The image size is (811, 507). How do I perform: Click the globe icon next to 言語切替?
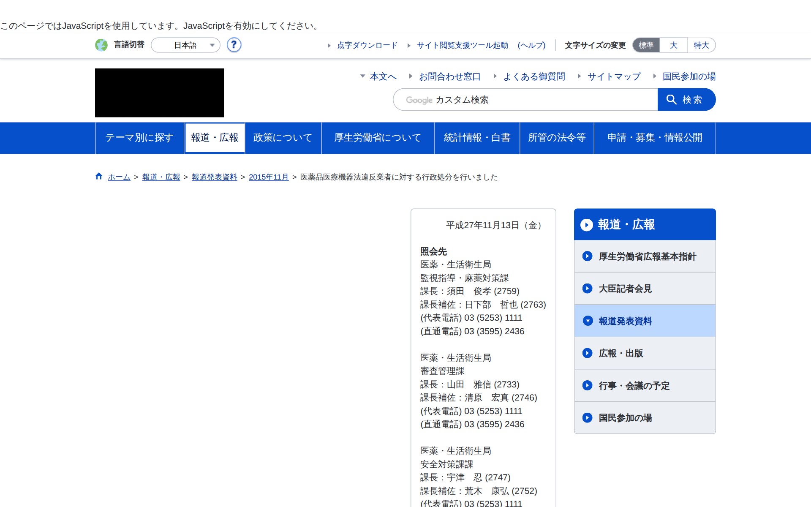(101, 45)
